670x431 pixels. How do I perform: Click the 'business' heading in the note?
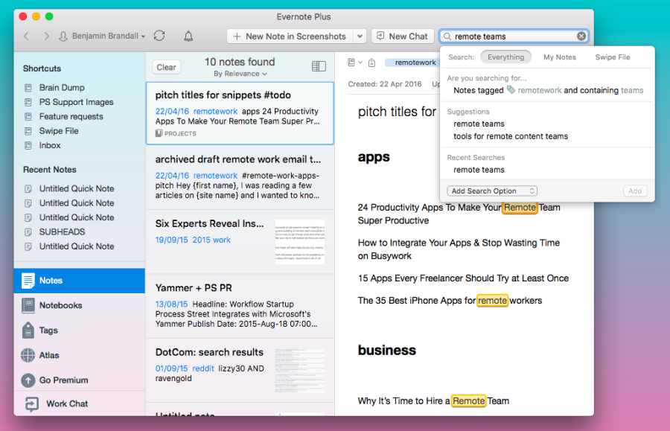[x=386, y=351]
